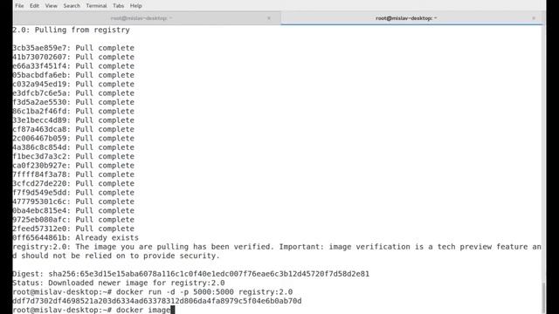Screen dimensions: 559x314
Task: Open the Help menu
Action: [136, 6]
